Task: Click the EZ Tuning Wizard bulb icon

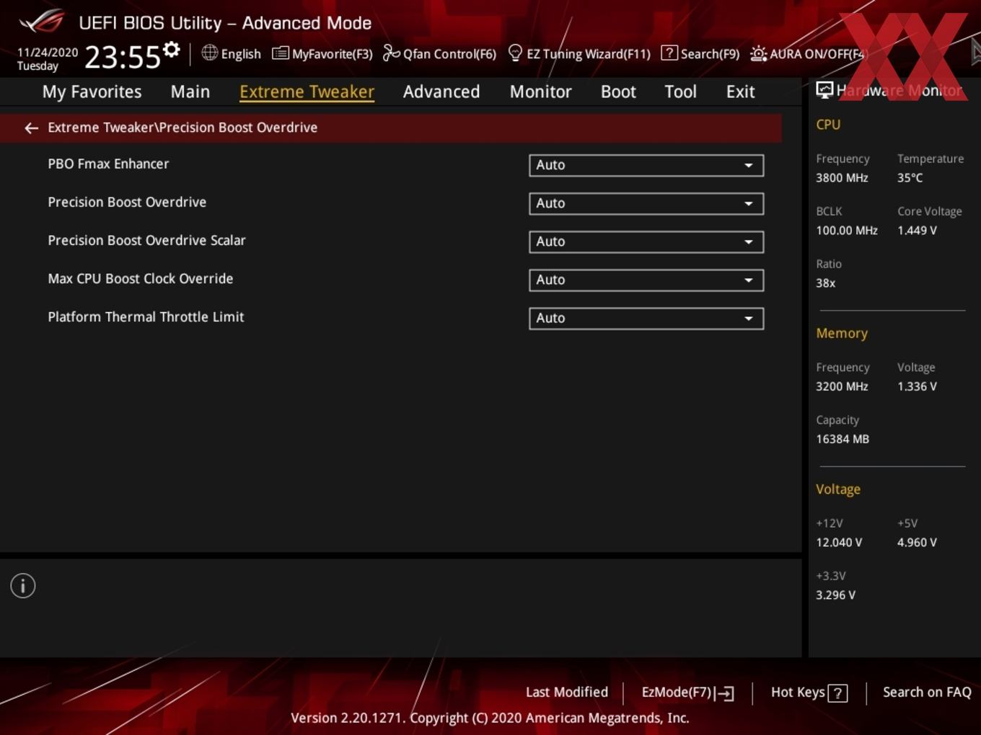Action: point(515,53)
